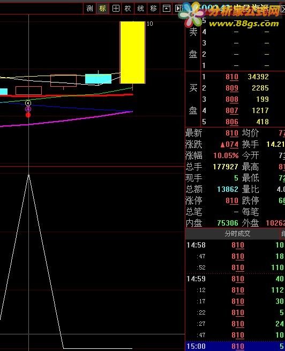Click the red dot marker on chart
Image resolution: width=285 pixels, height=351 pixels.
tap(28, 115)
